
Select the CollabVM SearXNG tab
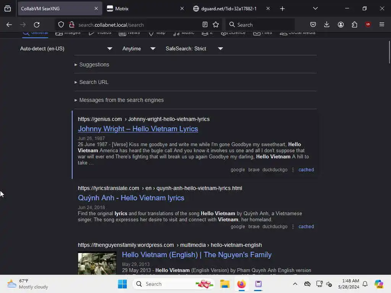pyautogui.click(x=60, y=8)
